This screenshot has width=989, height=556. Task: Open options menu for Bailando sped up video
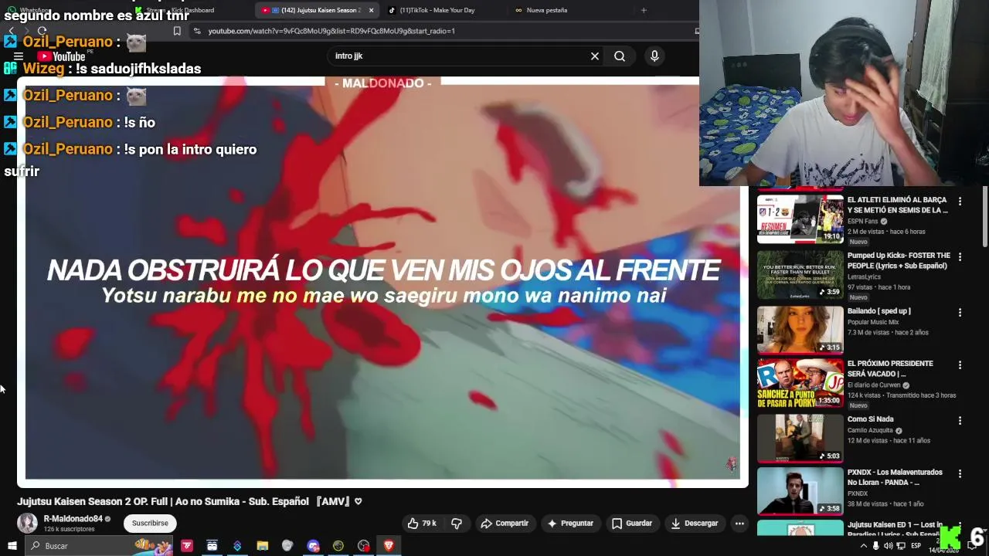pos(960,313)
